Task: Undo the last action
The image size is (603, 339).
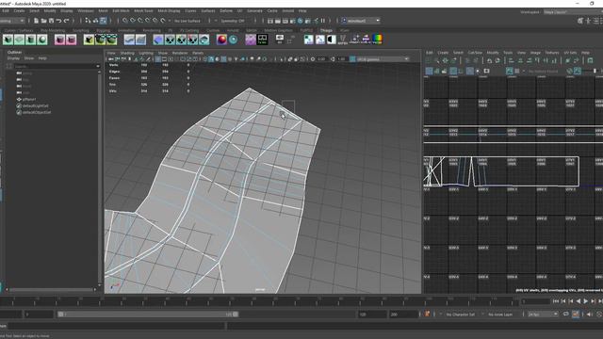Action: 58,21
